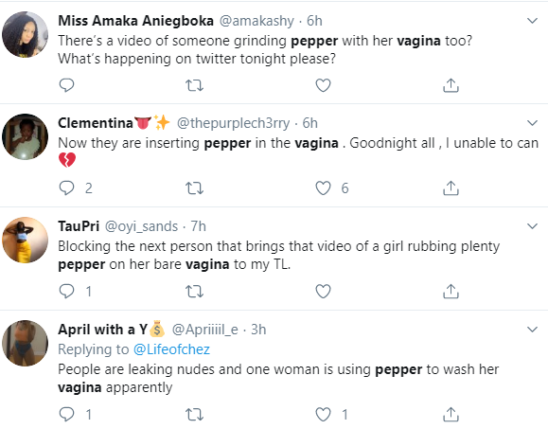The height and width of the screenshot is (429, 548).
Task: Like the tweet from @amakashy
Action: coord(323,85)
